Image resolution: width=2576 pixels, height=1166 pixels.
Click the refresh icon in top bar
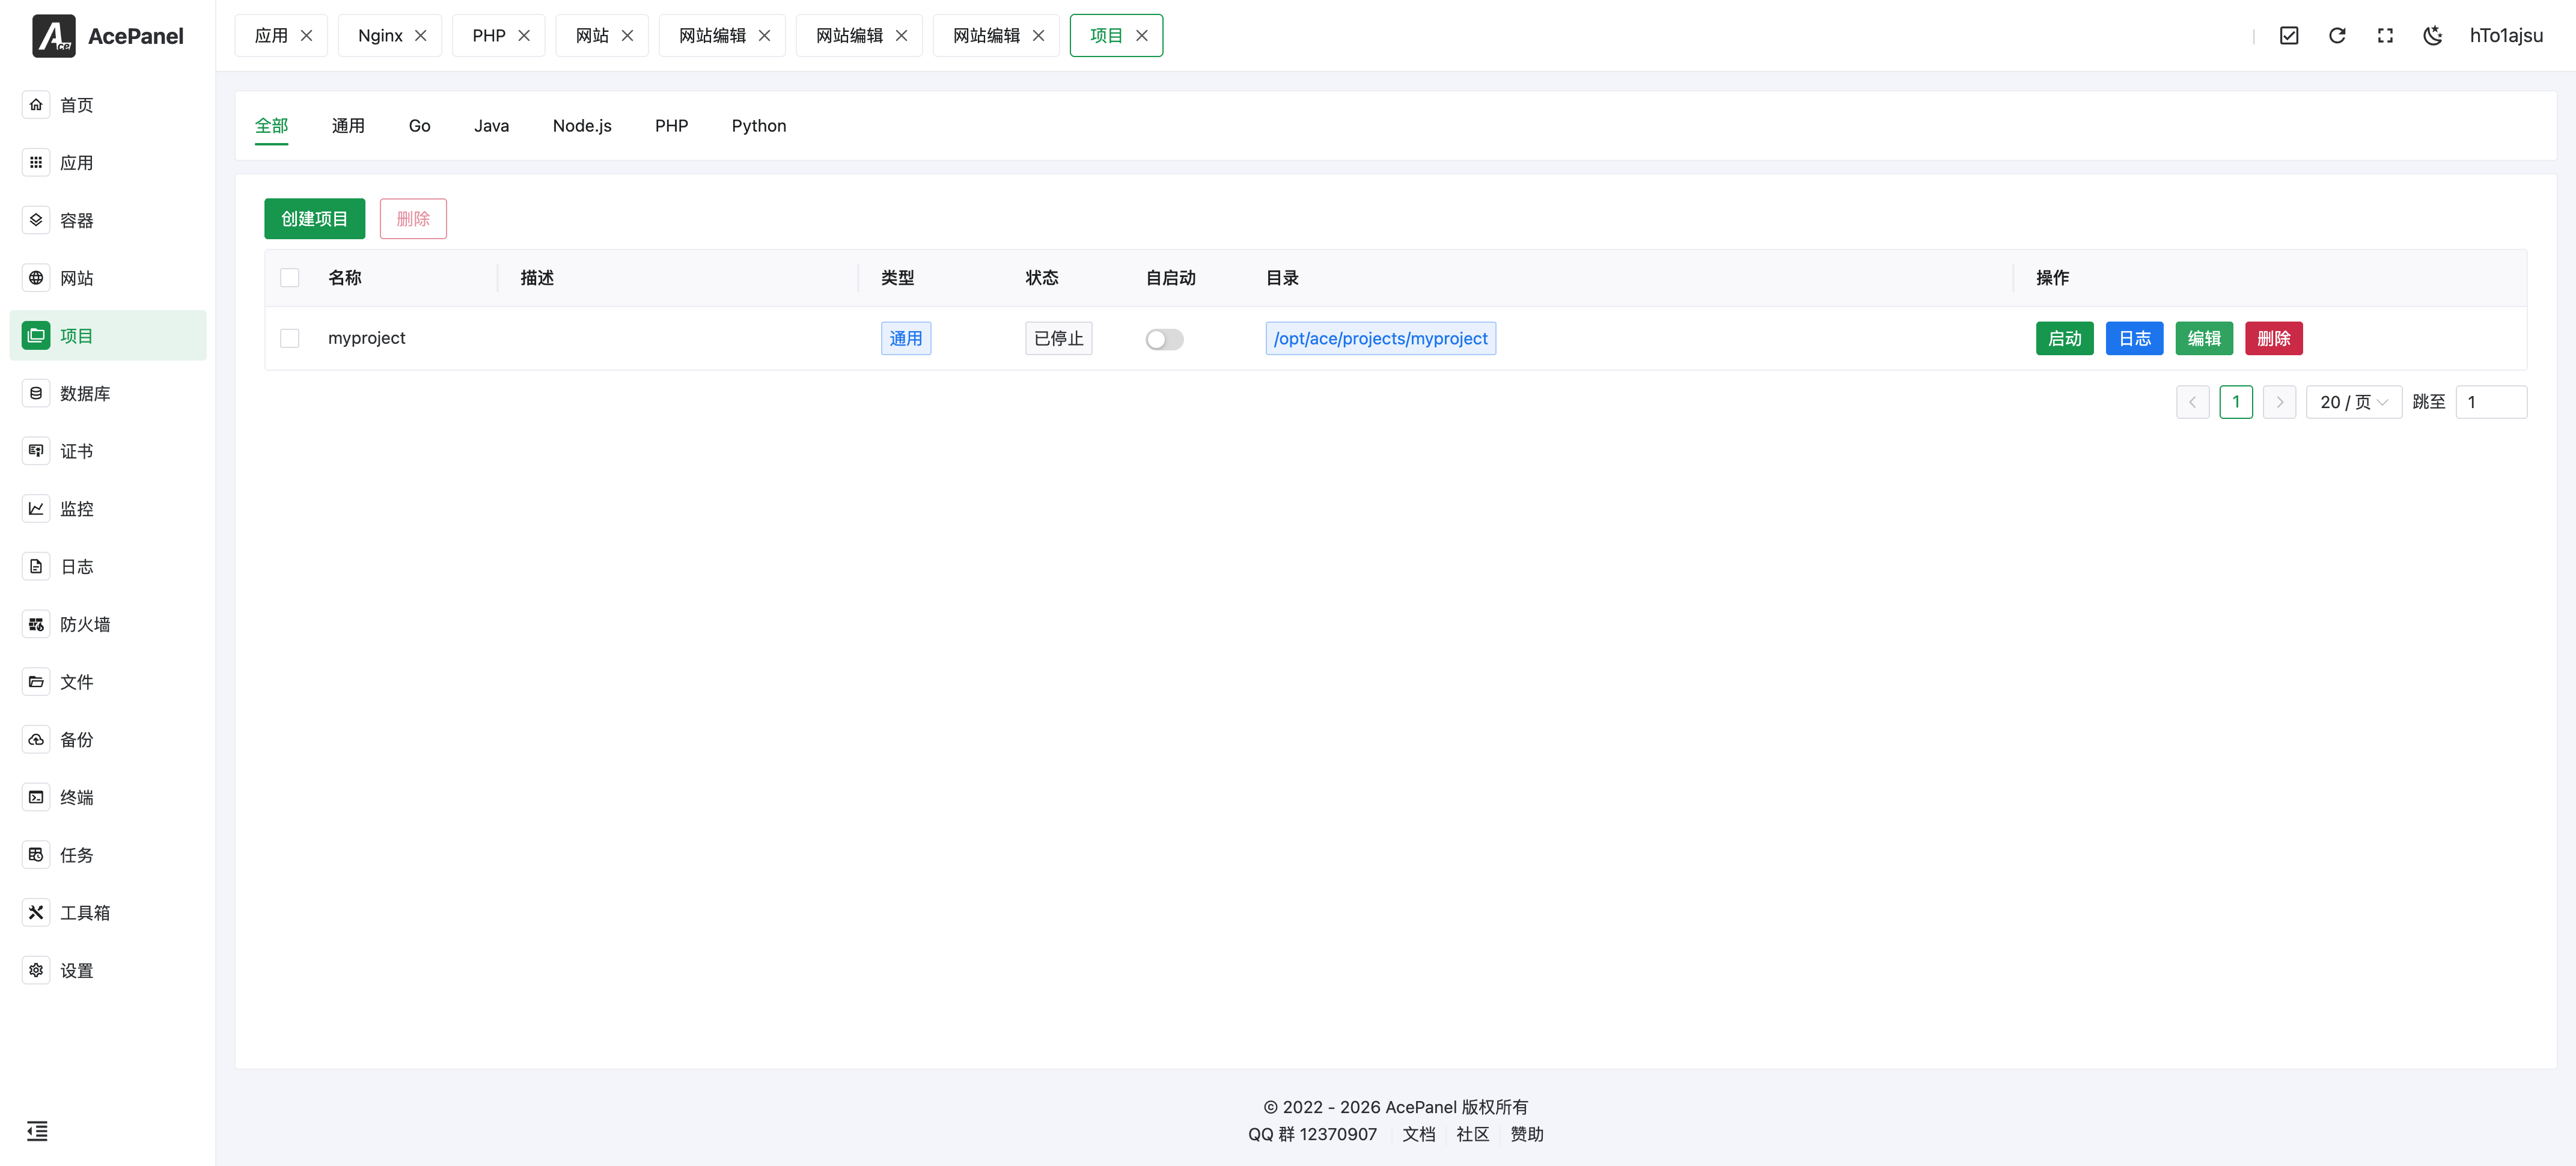2336,36
